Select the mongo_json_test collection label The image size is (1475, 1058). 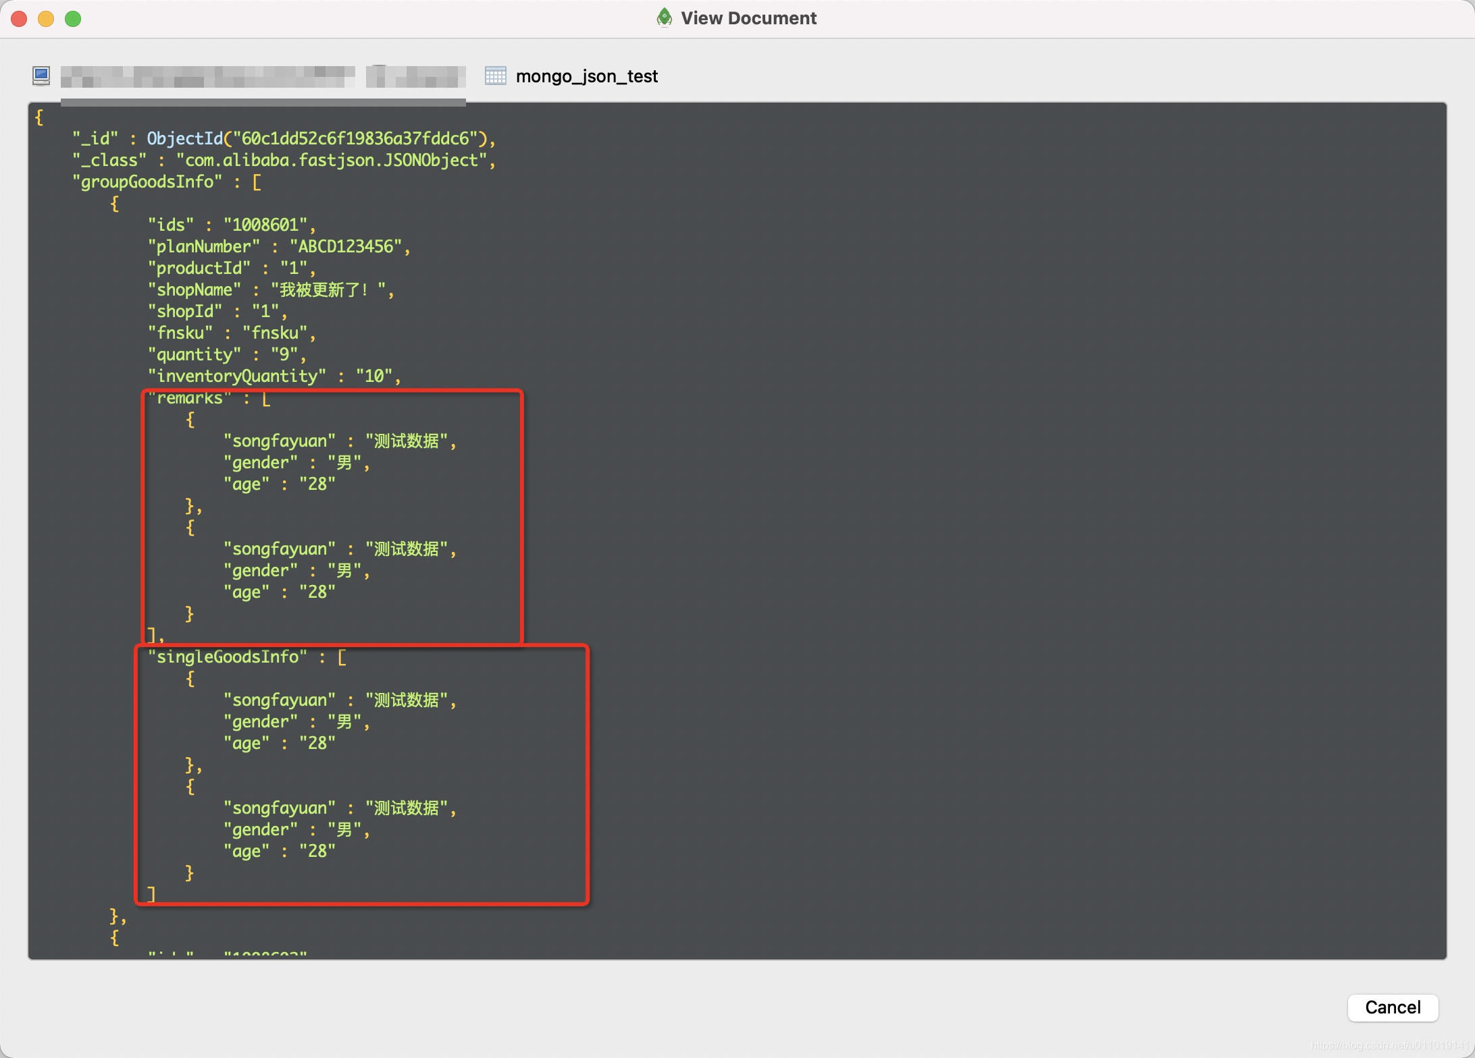click(x=586, y=76)
